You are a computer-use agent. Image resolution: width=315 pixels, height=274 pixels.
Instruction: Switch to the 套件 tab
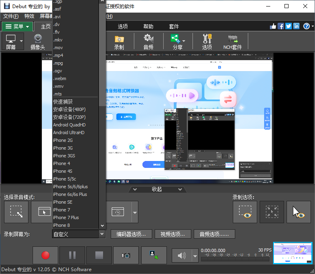click(174, 26)
